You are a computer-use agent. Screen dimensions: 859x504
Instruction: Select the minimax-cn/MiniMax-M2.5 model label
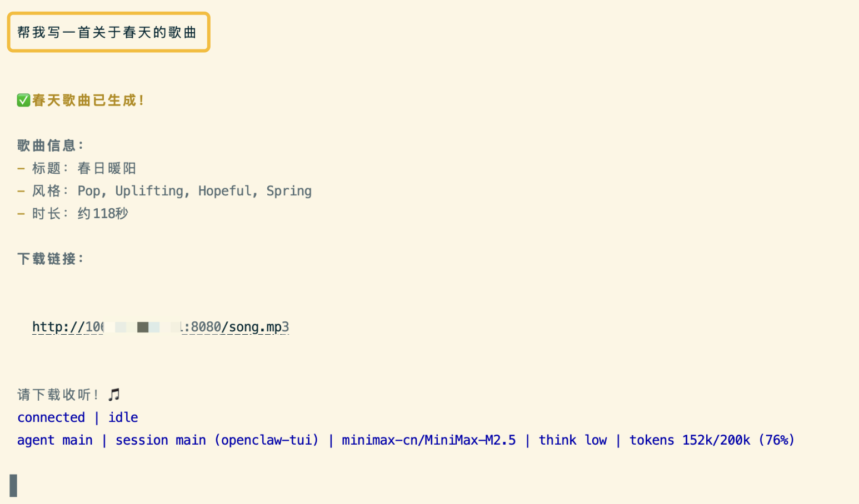(x=428, y=440)
